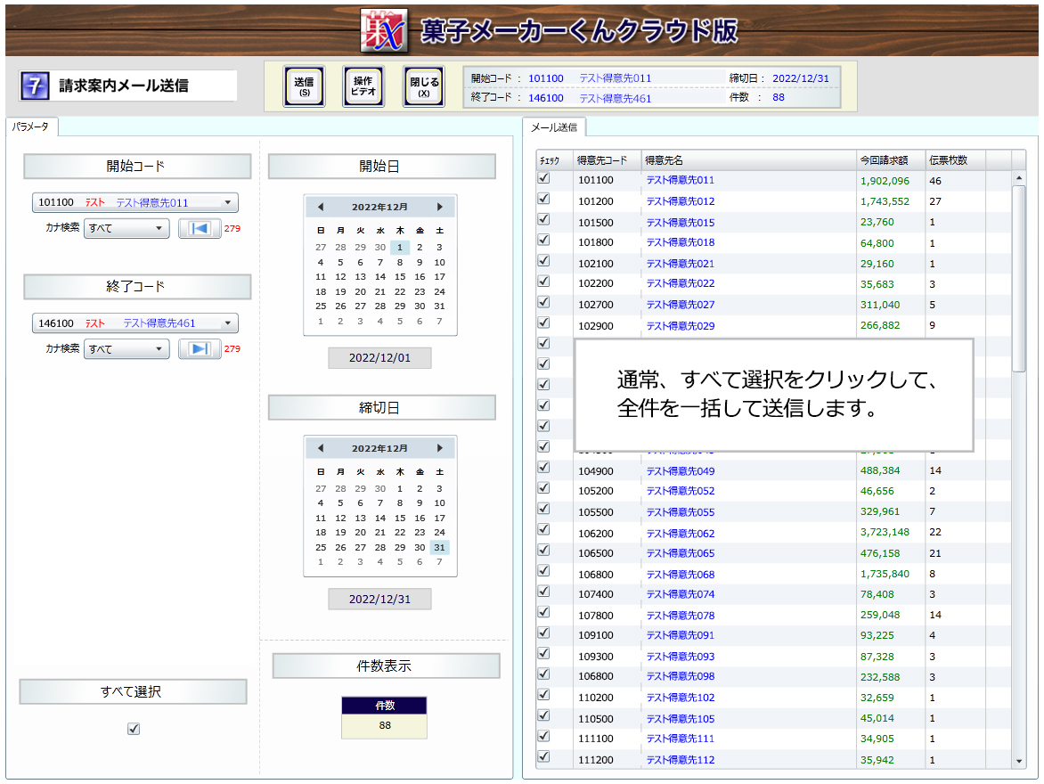Select day 20 in 締切日 calendar
Image resolution: width=1044 pixels, height=784 pixels.
360,533
